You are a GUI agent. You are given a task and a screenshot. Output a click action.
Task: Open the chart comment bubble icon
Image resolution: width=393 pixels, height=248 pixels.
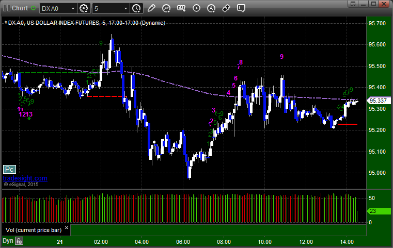(x=241, y=8)
